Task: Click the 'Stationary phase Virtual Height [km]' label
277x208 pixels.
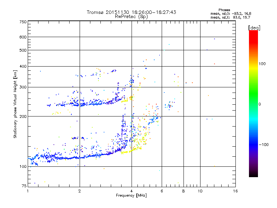Action: (x=15, y=104)
